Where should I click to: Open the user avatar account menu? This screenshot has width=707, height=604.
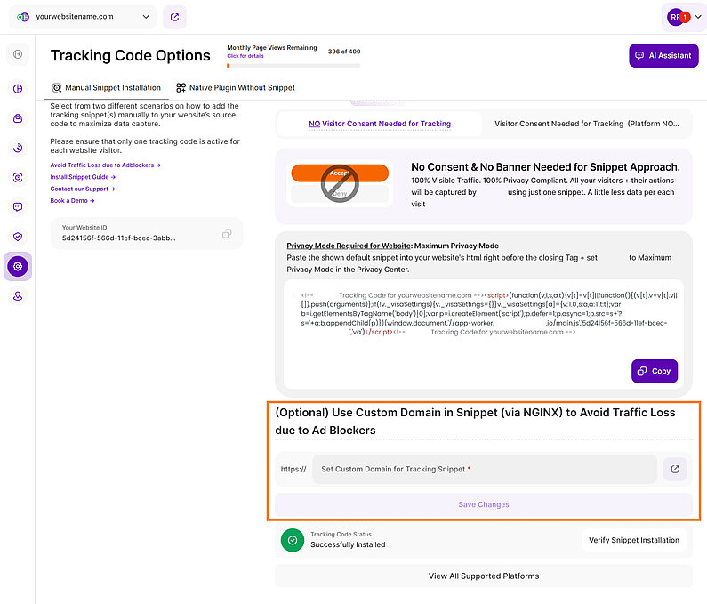[678, 17]
